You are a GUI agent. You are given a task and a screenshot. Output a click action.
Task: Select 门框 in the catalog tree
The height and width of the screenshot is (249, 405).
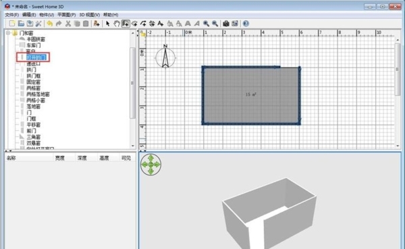click(x=31, y=119)
